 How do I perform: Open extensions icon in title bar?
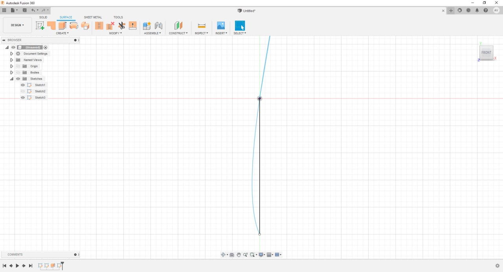coord(460,11)
